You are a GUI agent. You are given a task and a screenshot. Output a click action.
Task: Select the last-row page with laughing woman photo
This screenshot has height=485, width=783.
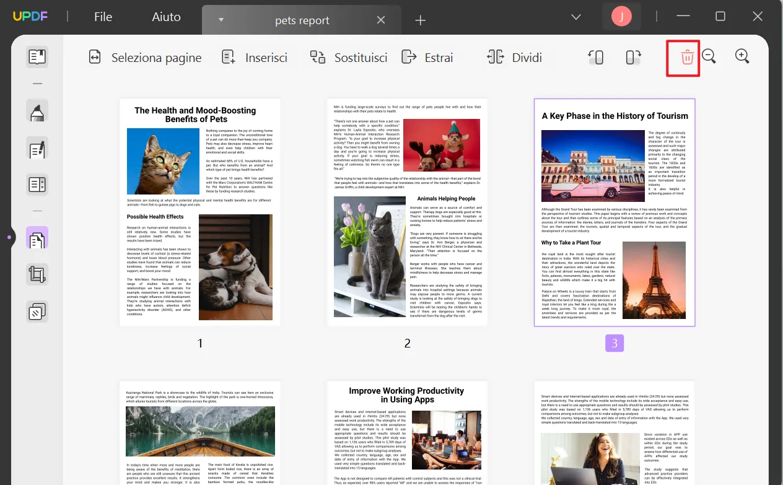coord(615,433)
